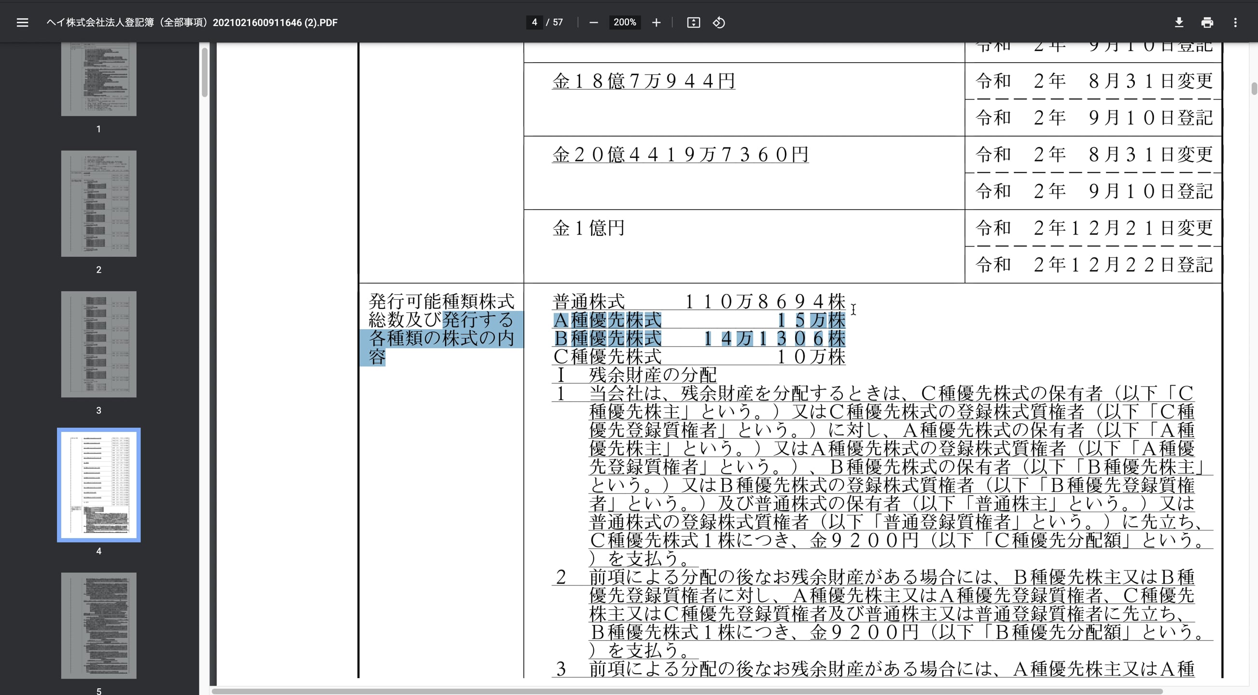Print the registry document

pos(1207,22)
